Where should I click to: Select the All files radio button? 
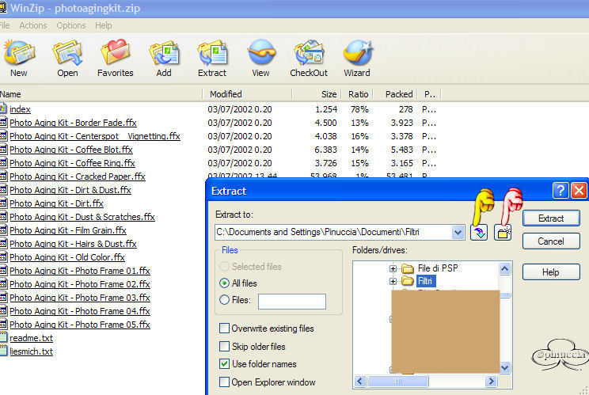[224, 283]
